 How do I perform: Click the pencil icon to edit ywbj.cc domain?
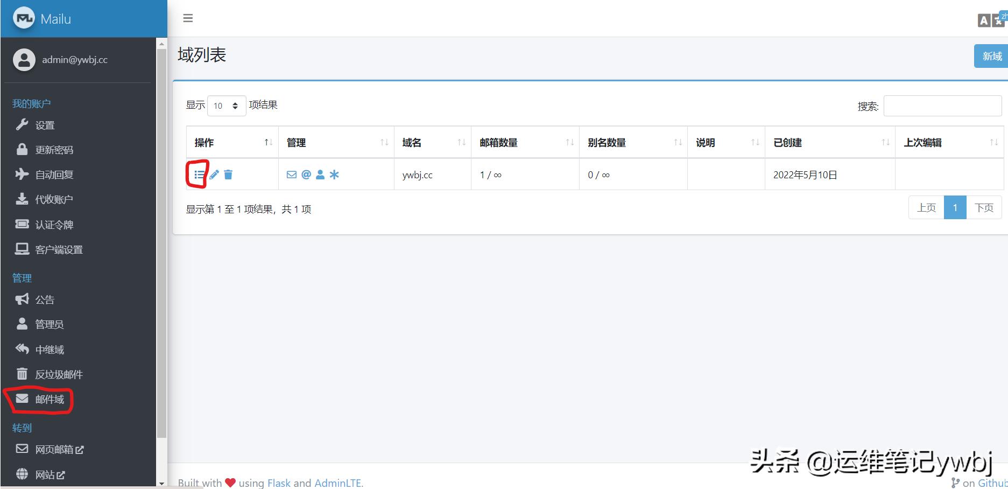[214, 174]
